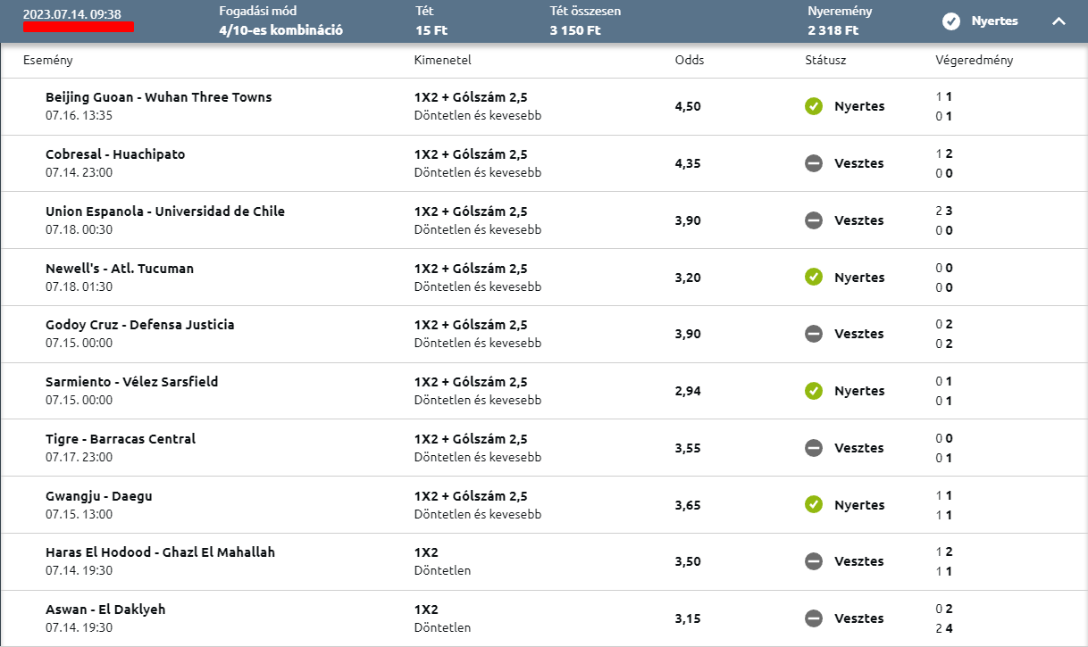
Task: Click green checkmark icon for Beijing Guoan match
Action: [x=813, y=106]
